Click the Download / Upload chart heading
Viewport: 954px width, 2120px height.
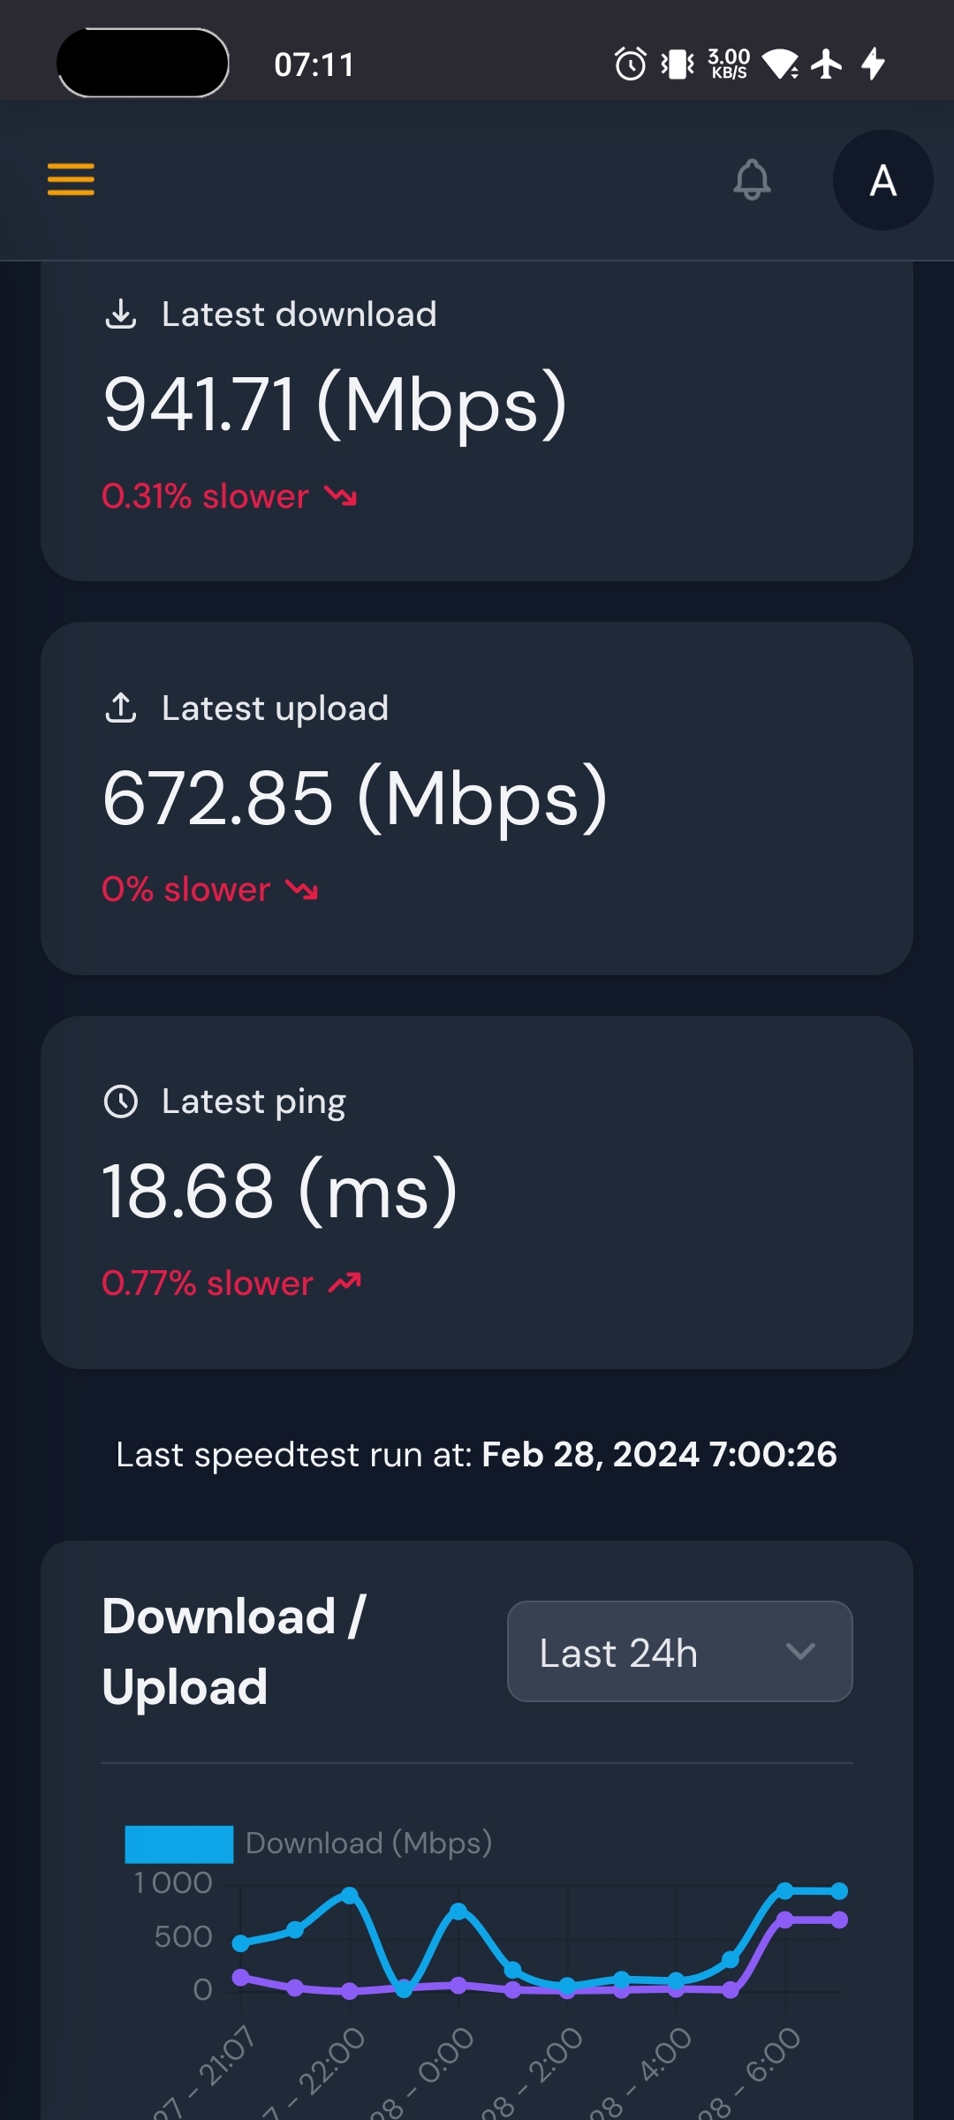[234, 1652]
